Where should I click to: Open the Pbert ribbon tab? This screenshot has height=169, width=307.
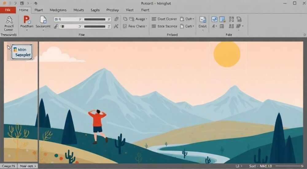point(39,10)
